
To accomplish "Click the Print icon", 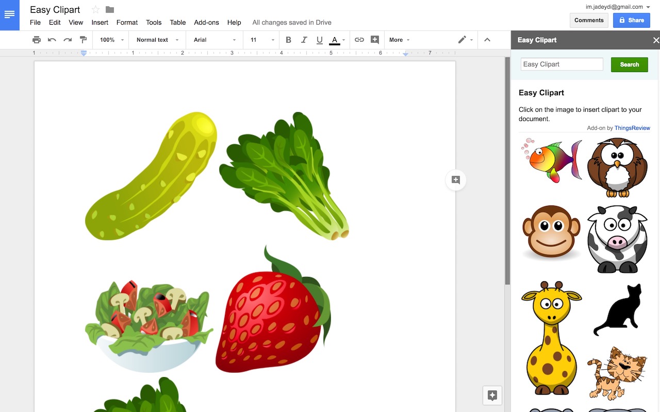I will (x=36, y=40).
